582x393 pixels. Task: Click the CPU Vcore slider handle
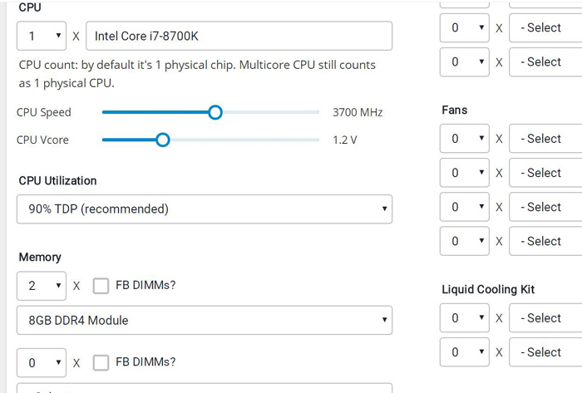coord(163,140)
